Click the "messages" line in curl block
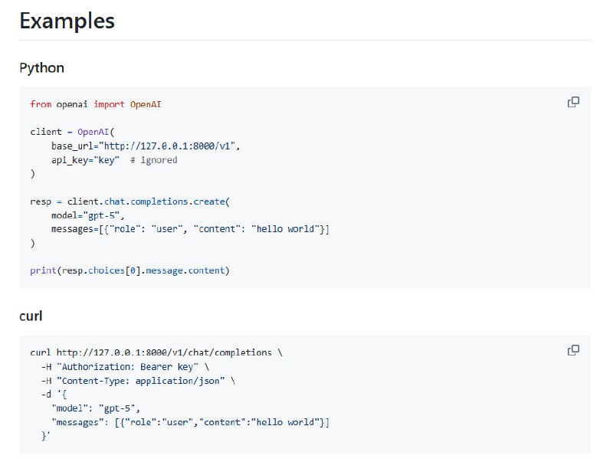Image resolution: width=613 pixels, height=462 pixels. tap(190, 422)
